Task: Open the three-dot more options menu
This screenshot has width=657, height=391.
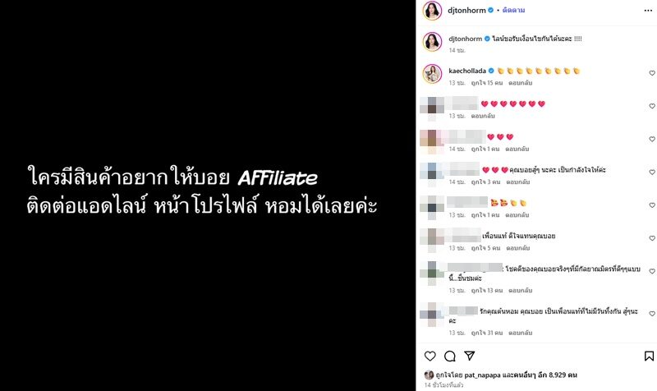Action: tap(648, 11)
